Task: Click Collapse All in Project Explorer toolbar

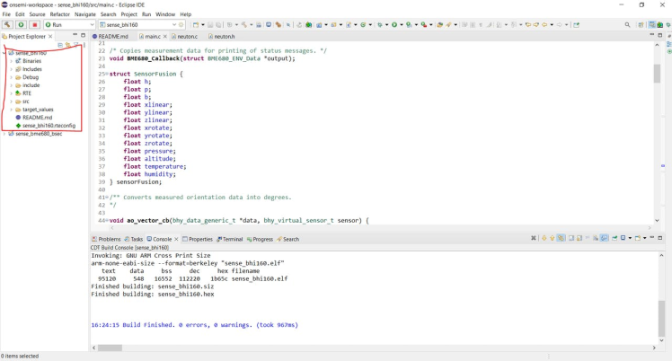Action: coord(60,45)
